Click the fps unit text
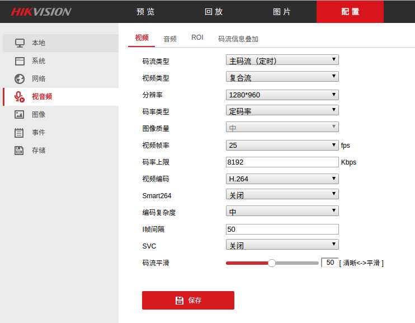 [346, 146]
